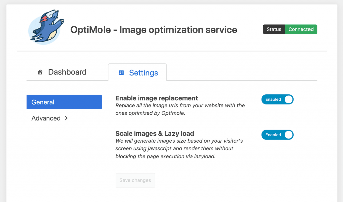The height and width of the screenshot is (202, 343).
Task: Switch to the Dashboard tab
Action: click(x=67, y=72)
